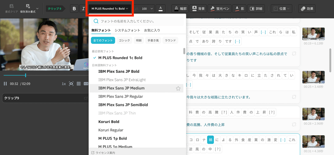Toggle bold formatting with the B button
The width and height of the screenshot is (334, 155).
point(74,9)
